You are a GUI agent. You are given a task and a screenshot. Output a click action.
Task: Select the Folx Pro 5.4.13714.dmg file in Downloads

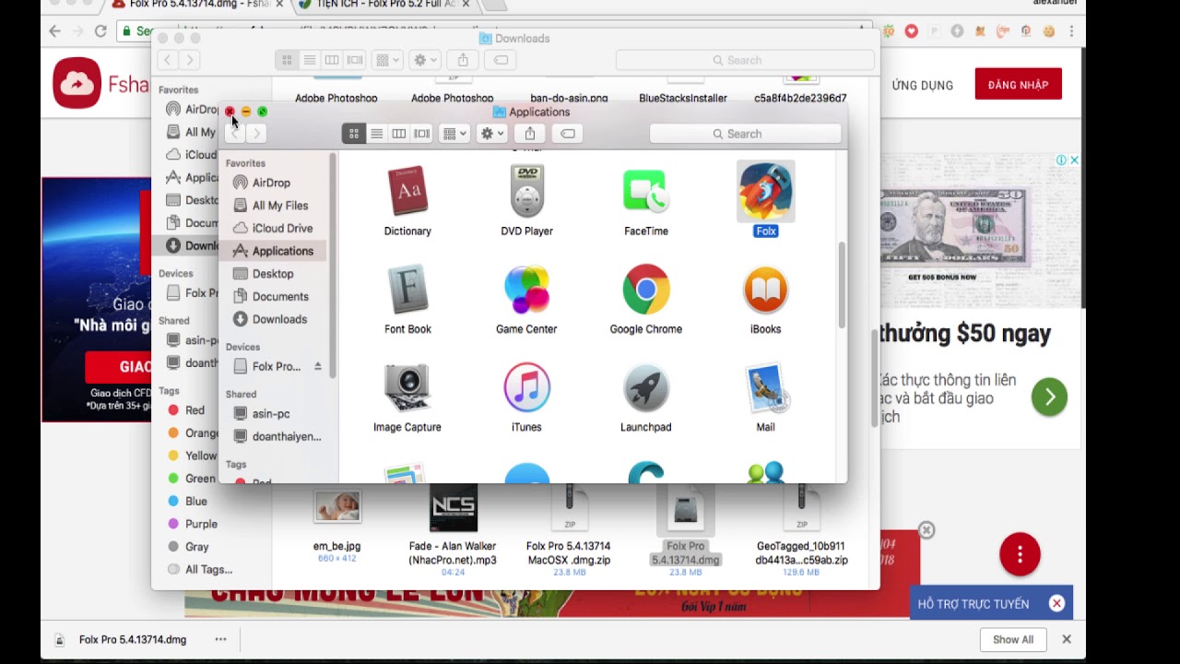coord(685,509)
